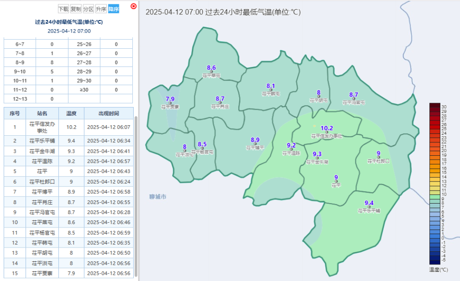Click map station marker 茌平乐平铺 9.4
460x281 pixels.
tap(369, 207)
